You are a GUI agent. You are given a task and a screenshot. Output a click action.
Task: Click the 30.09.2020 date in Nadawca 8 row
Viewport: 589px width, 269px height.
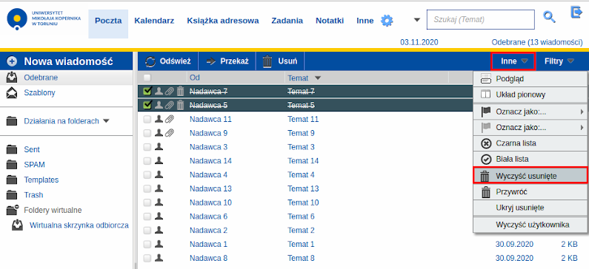514,258
